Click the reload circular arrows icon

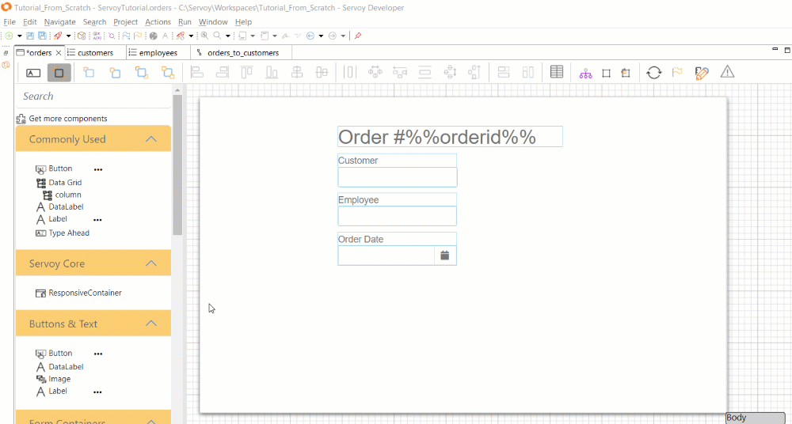point(653,73)
